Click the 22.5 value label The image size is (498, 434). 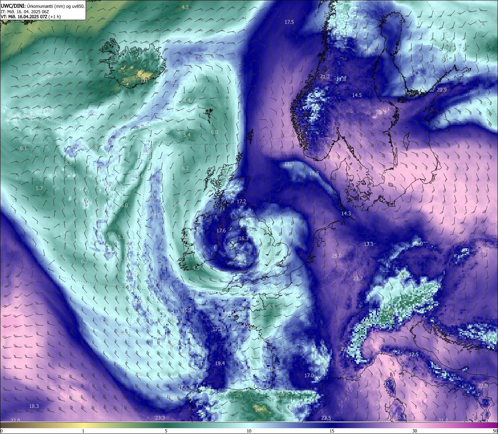point(326,418)
